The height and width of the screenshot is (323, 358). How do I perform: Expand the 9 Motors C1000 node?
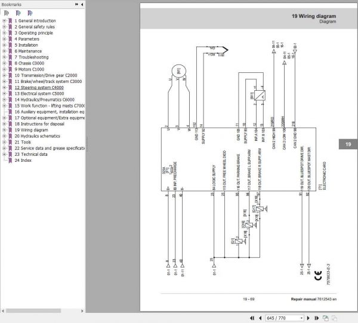tap(4, 69)
